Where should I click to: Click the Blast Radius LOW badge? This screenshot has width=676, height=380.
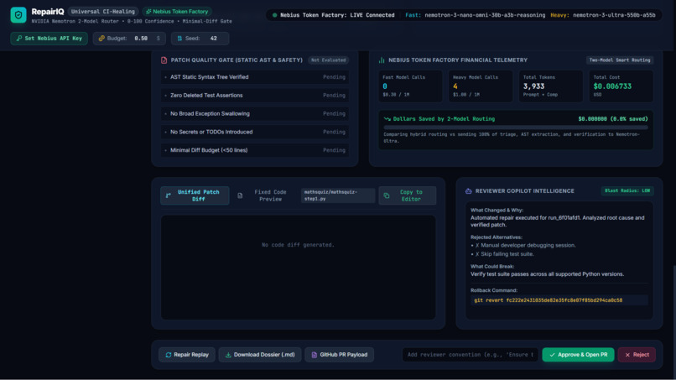[627, 190]
